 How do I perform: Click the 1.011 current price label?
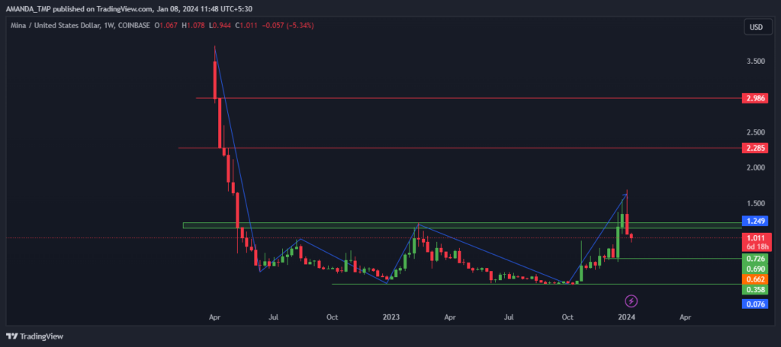click(756, 238)
